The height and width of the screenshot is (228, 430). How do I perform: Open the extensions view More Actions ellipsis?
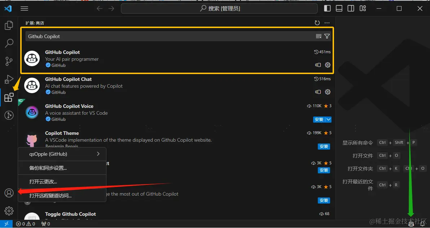click(327, 23)
